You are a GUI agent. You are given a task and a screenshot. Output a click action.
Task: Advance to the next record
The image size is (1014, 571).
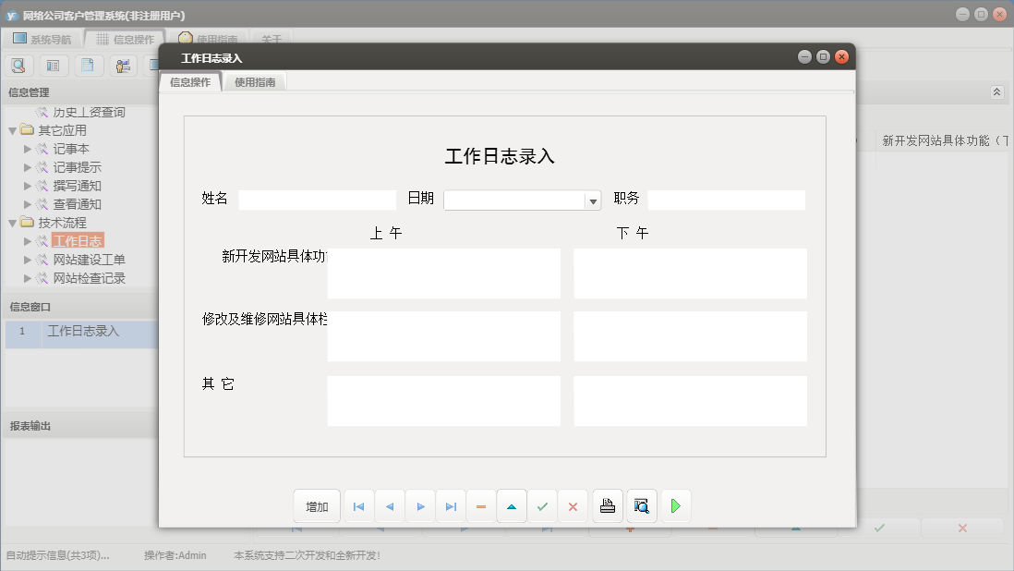pyautogui.click(x=420, y=505)
